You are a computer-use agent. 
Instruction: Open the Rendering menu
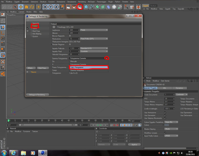coord(82,2)
